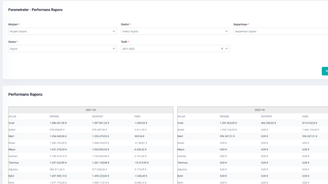
Task: Select the Mayıs month cell in the 2022 table
Action: click(181, 149)
